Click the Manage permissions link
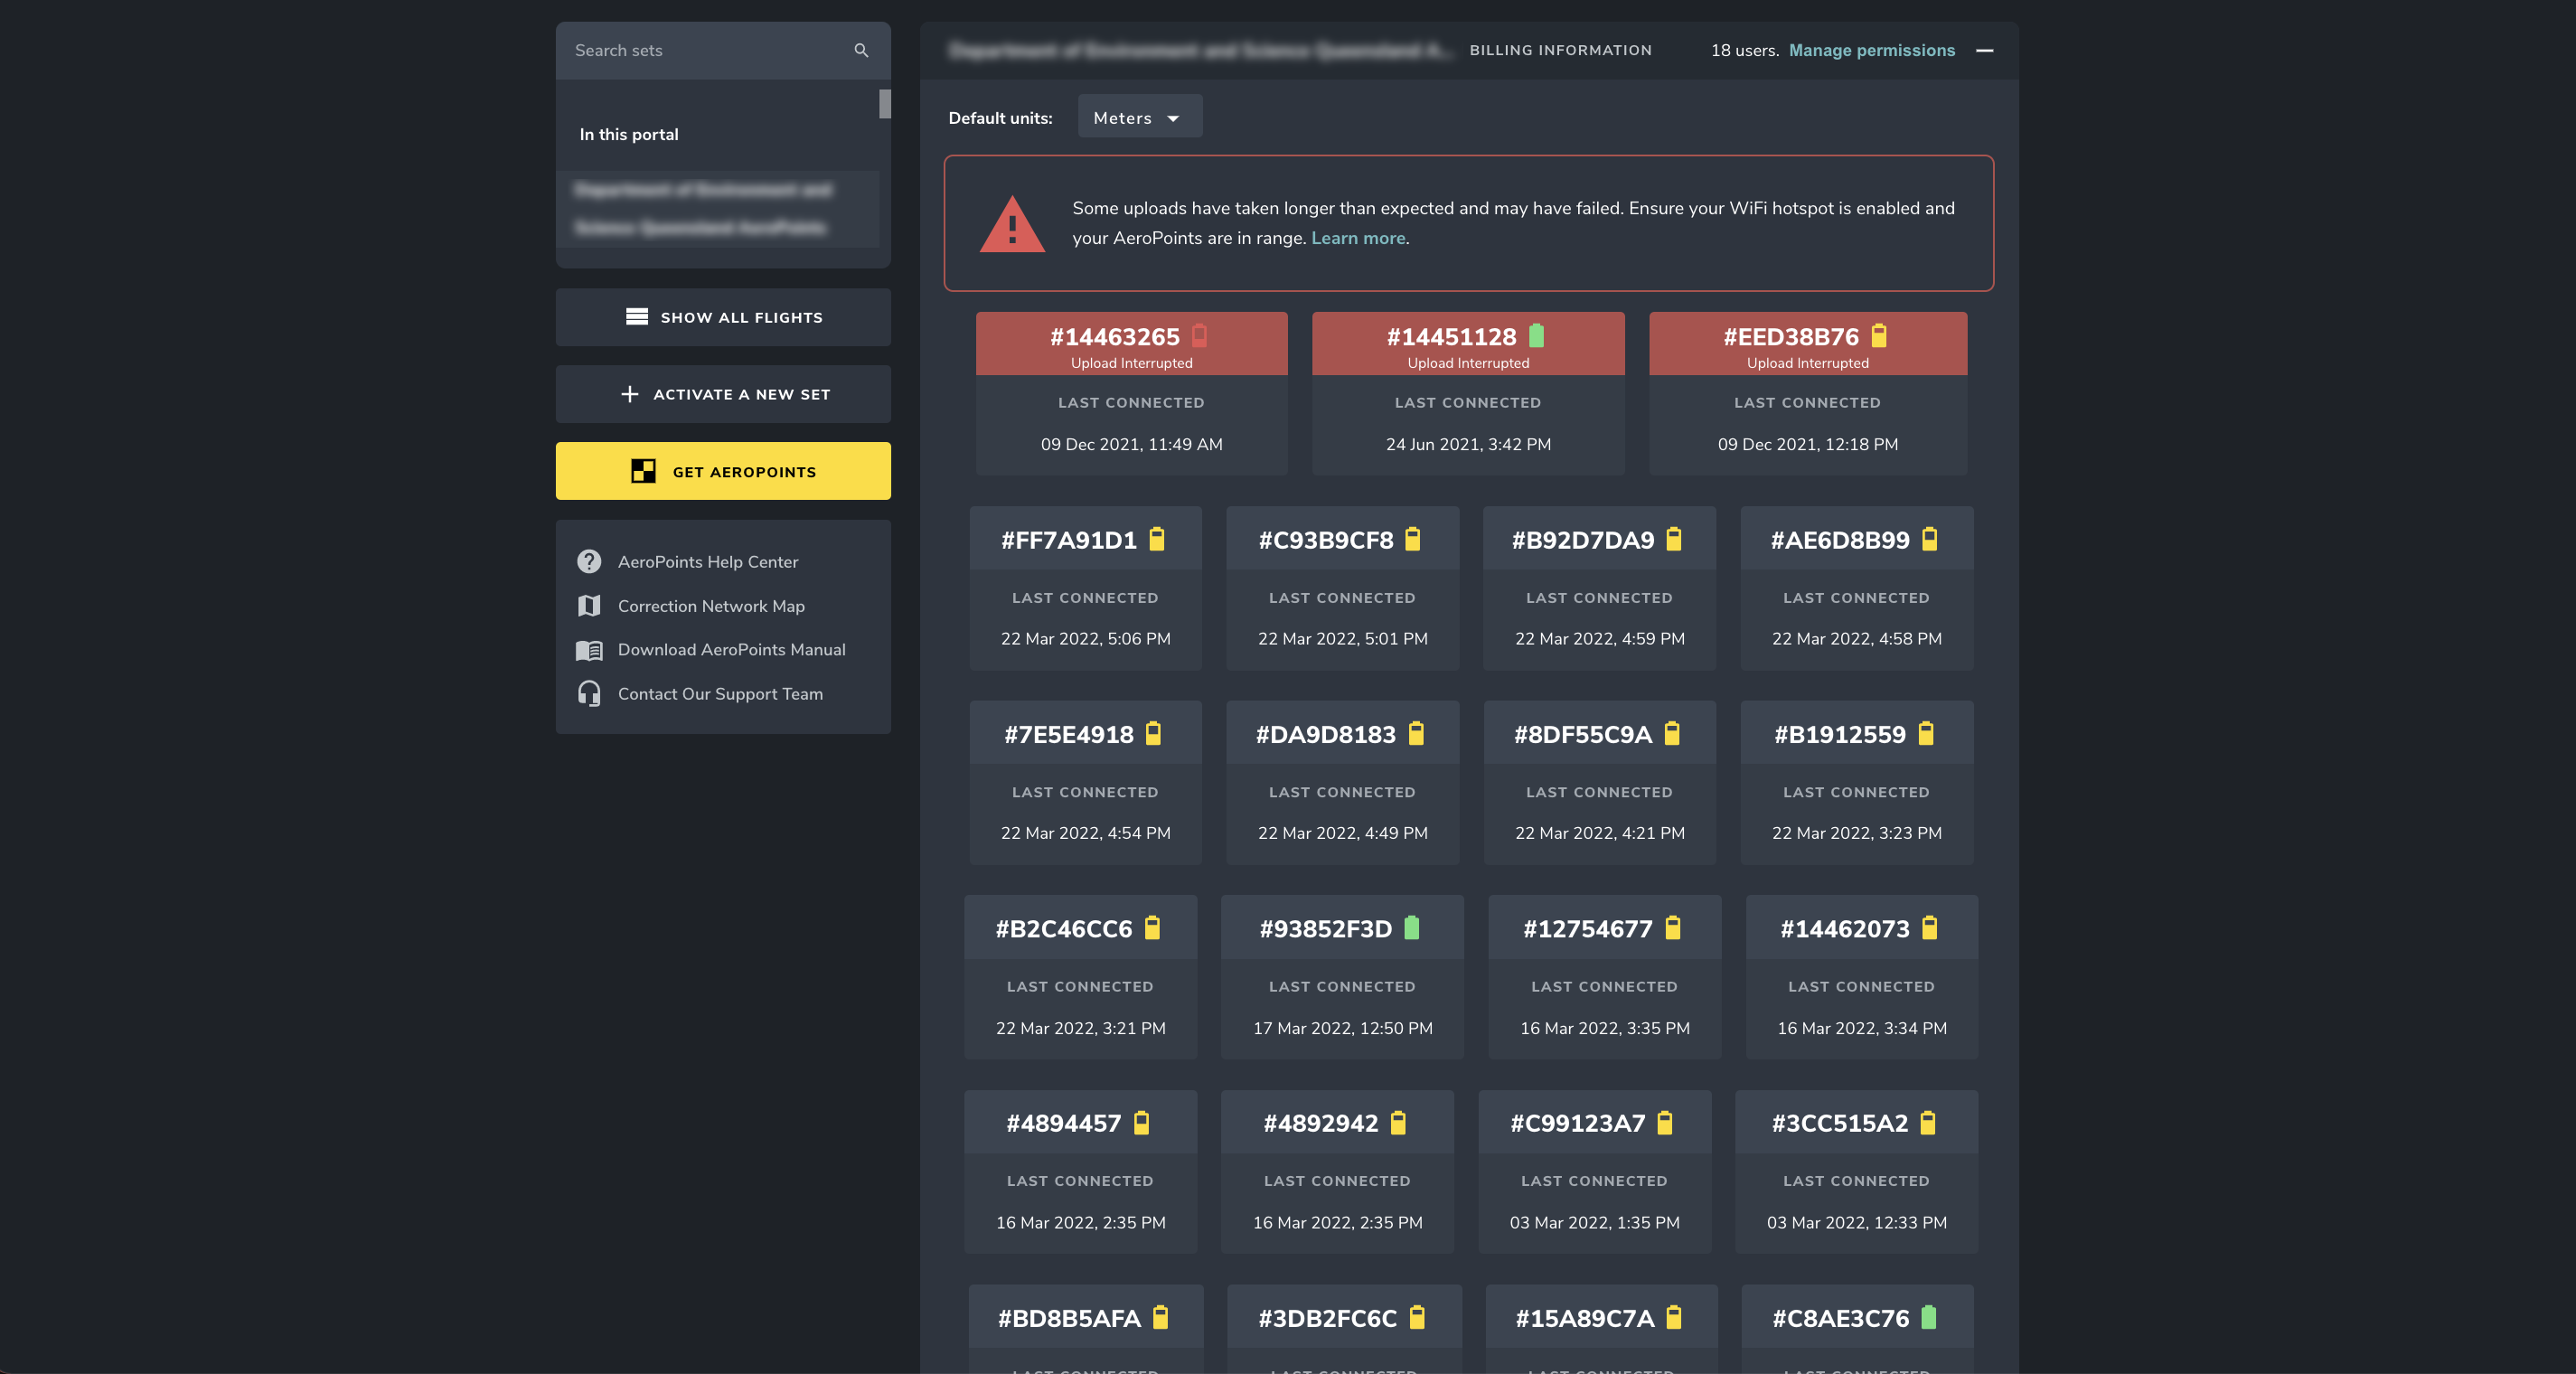2576x1374 pixels. coord(1872,50)
